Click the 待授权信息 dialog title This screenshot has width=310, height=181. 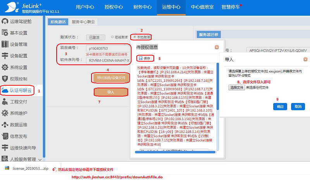pos(147,47)
